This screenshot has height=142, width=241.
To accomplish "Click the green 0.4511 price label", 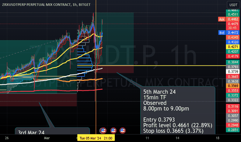I will click(x=233, y=14).
